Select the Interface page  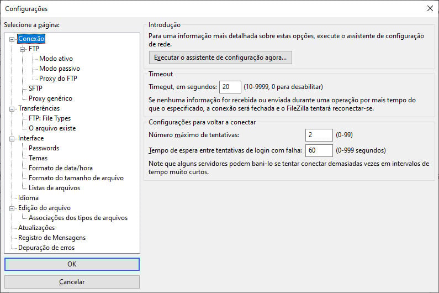point(31,138)
